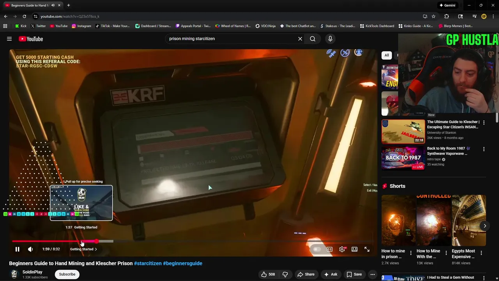Screen dimensions: 499x281
Task: Bookmark this page with star icon
Action: pos(434,16)
